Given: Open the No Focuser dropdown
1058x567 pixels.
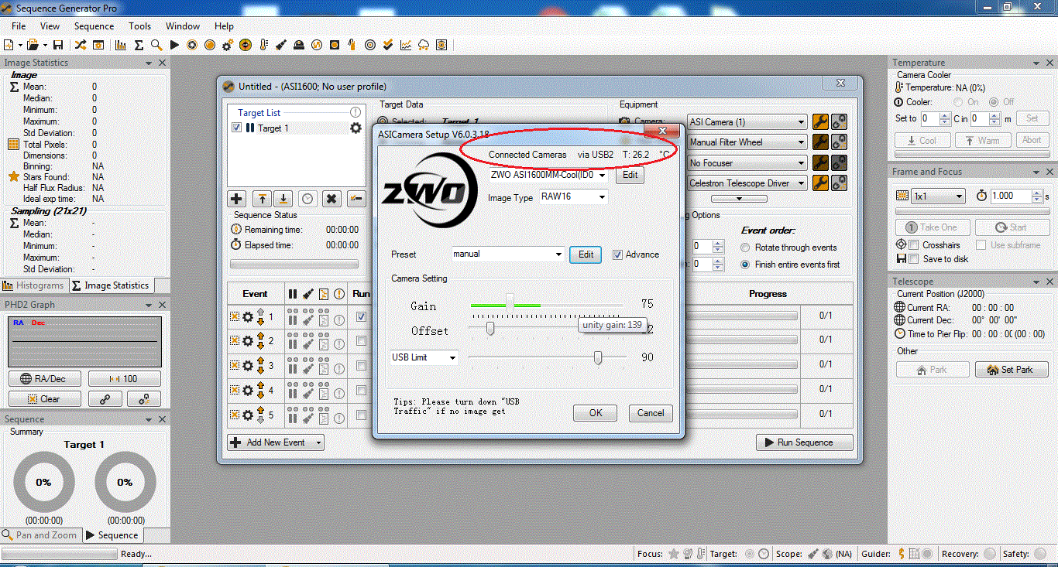Looking at the screenshot, I should (747, 163).
